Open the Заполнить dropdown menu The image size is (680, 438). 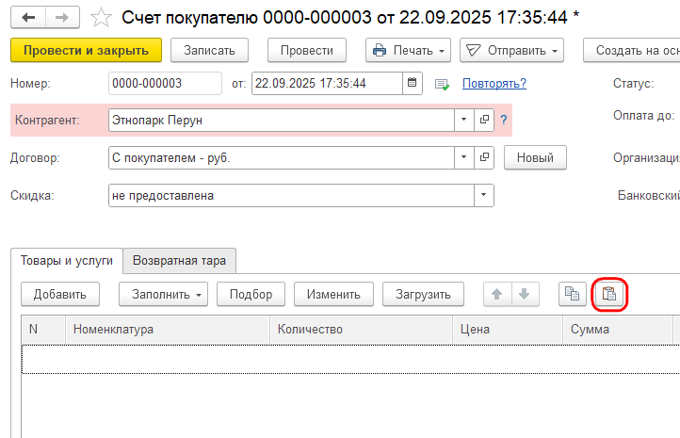click(x=163, y=294)
